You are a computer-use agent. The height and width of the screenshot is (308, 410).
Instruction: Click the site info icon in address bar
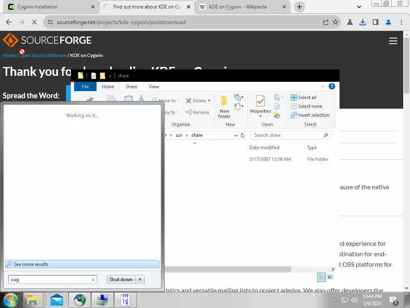50,22
